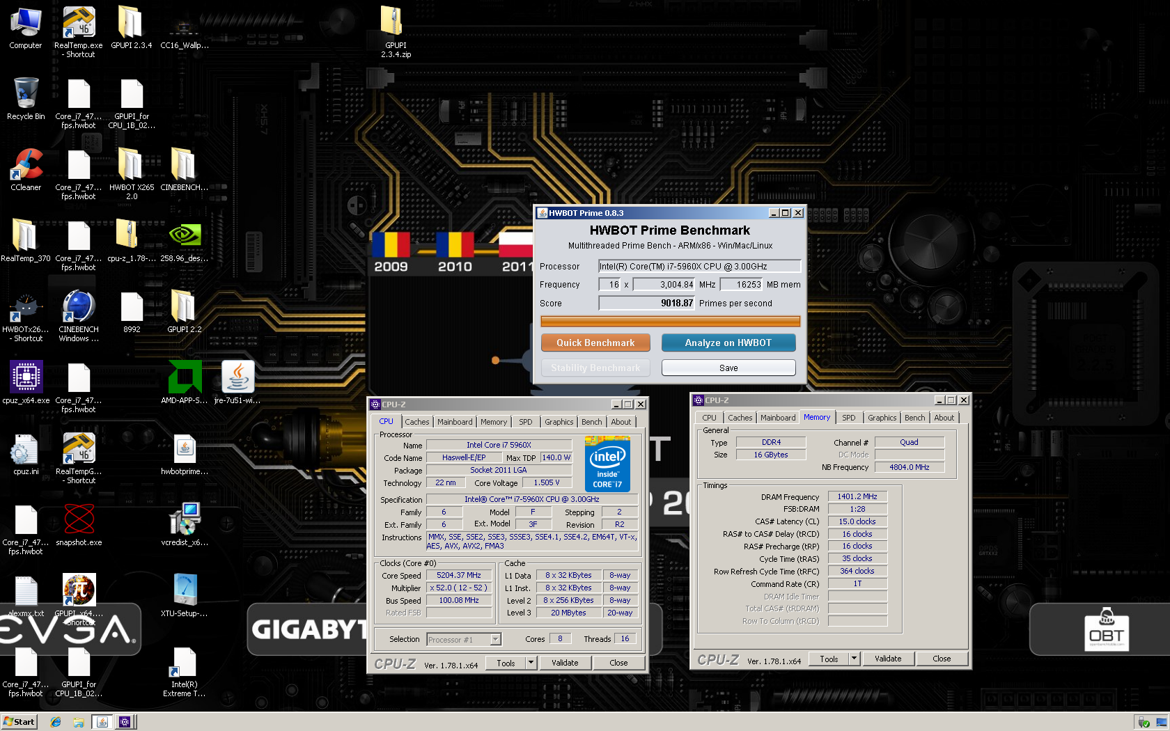This screenshot has height=731, width=1170.
Task: Click Validate in the left CPU-Z window
Action: [x=565, y=663]
